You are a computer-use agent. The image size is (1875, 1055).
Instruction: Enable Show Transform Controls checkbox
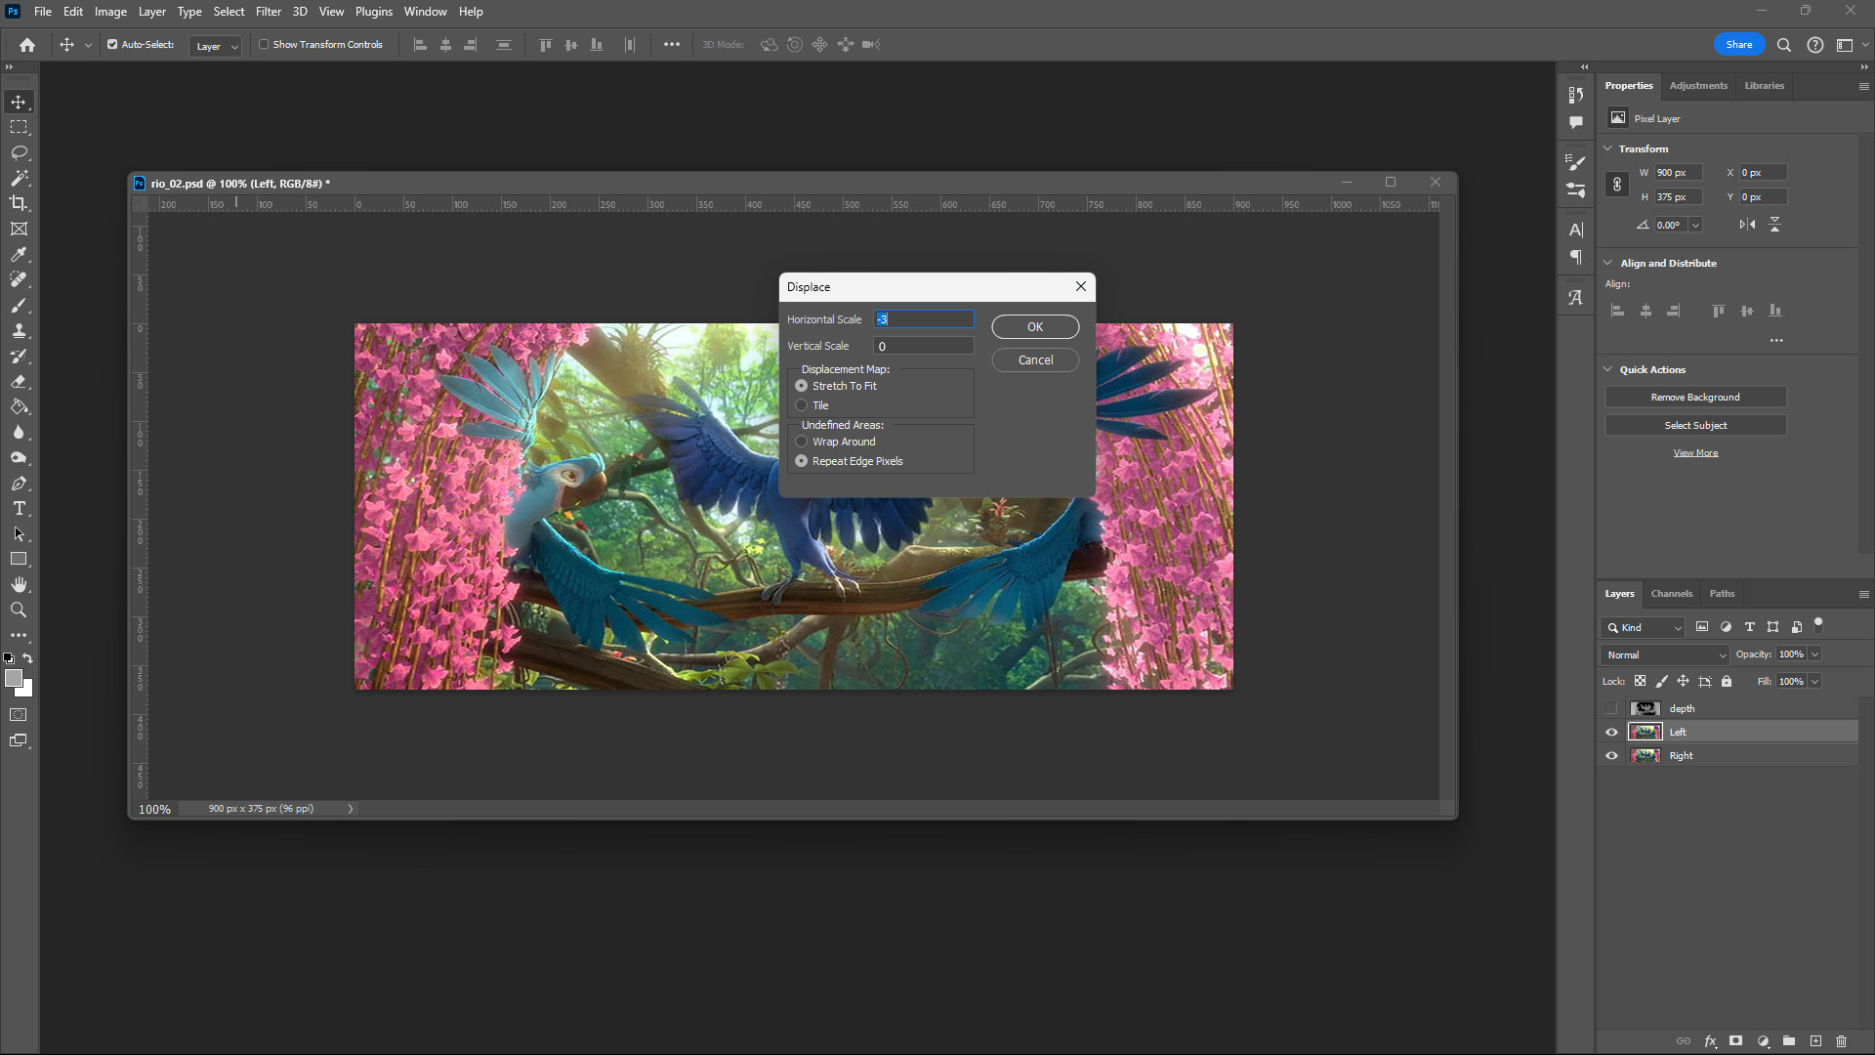coord(264,45)
